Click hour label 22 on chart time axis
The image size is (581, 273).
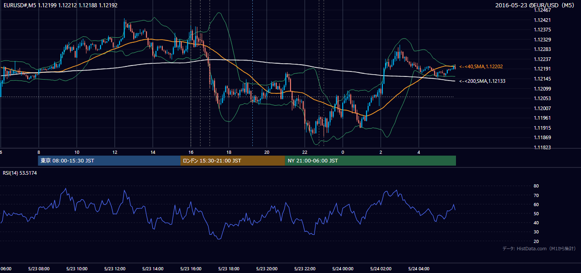click(x=305, y=152)
